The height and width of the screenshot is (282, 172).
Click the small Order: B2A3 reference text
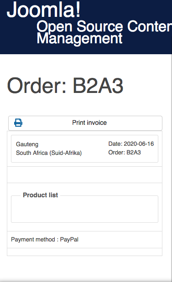tap(125, 152)
